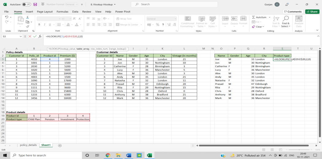Screen dimensions: 322x159
Task: Toggle Italic formatting
Action: coord(44,24)
